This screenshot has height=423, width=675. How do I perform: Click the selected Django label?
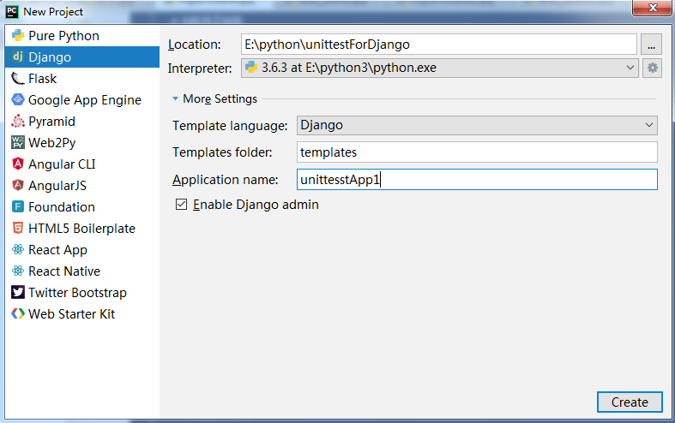[x=50, y=57]
